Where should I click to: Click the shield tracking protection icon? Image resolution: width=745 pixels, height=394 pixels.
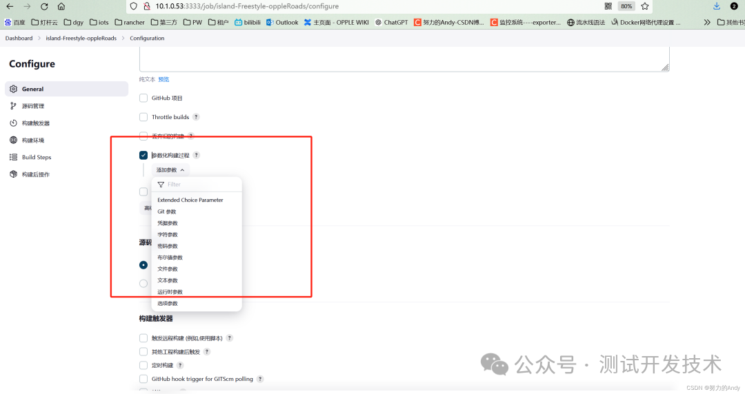coord(134,6)
